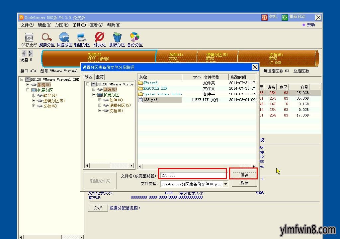The height and width of the screenshot is (239, 340).
Task: Click the 关机 shutdown icon
Action: tap(265, 17)
